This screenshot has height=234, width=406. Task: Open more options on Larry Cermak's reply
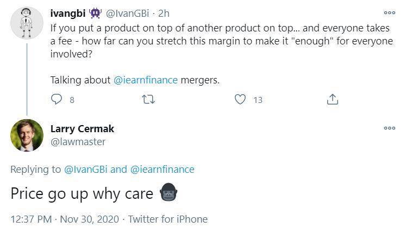click(x=389, y=128)
